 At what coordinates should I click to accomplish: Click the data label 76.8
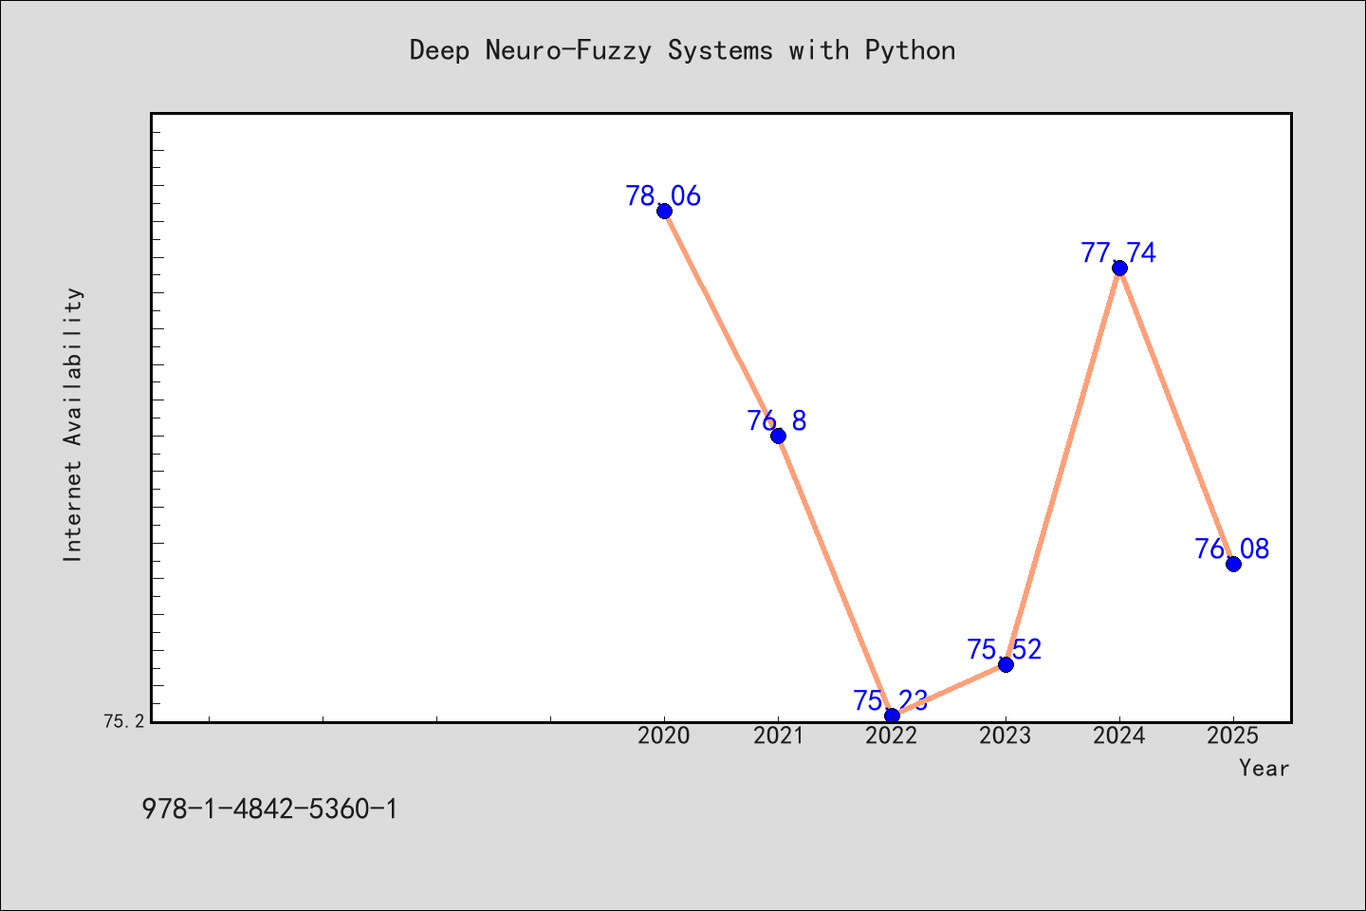(777, 421)
